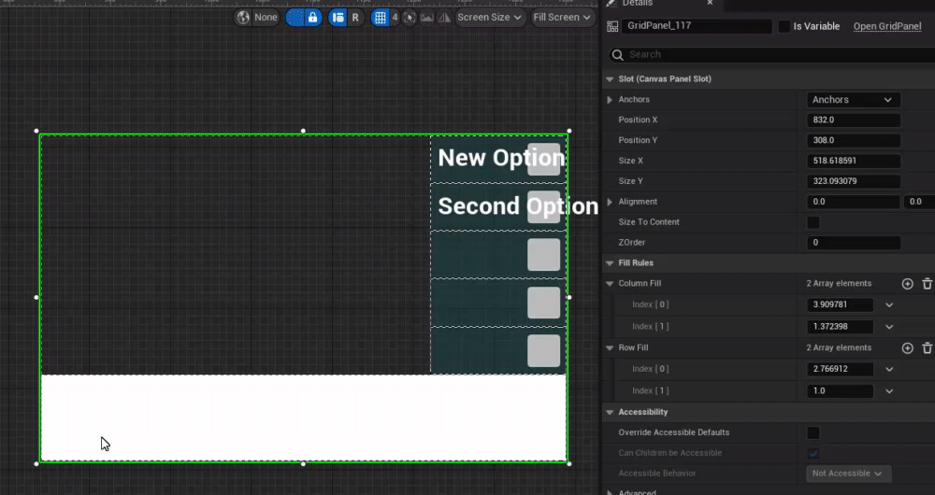
Task: Collapse the Row Fill array
Action: [610, 347]
